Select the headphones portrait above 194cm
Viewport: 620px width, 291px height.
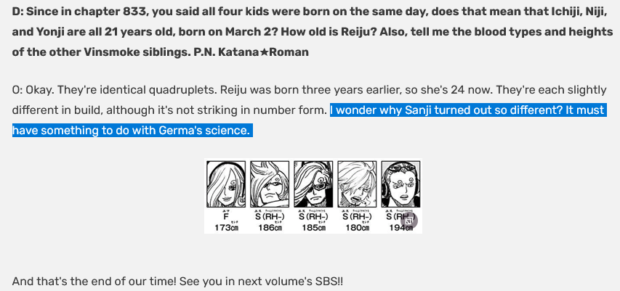[400, 184]
